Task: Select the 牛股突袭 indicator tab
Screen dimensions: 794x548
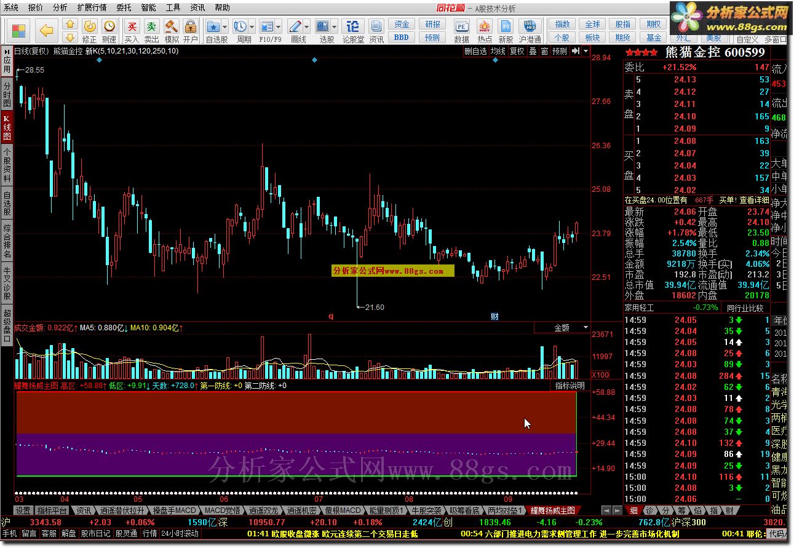Action: click(426, 510)
